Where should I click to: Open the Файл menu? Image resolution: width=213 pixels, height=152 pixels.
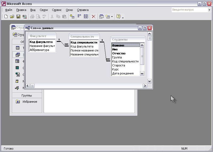pyautogui.click(x=9, y=10)
